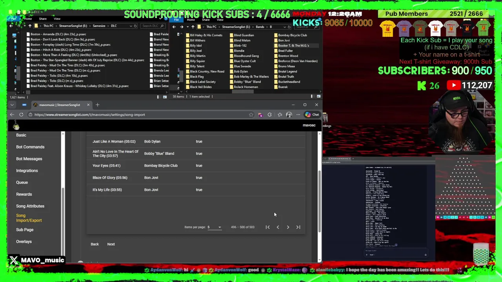Image resolution: width=502 pixels, height=282 pixels.
Task: Open the browser favorites list icon
Action: tap(280, 115)
